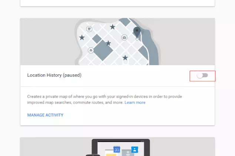
Task: Click the coffee cup icon on map
Action: point(89,29)
